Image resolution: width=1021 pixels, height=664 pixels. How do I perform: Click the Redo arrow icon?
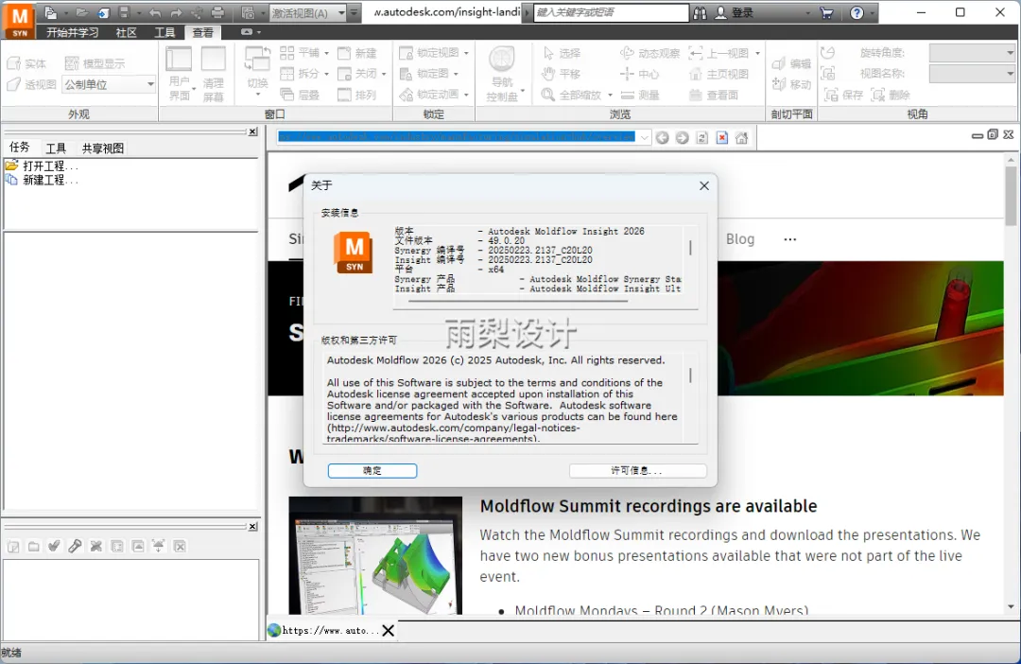(x=176, y=12)
